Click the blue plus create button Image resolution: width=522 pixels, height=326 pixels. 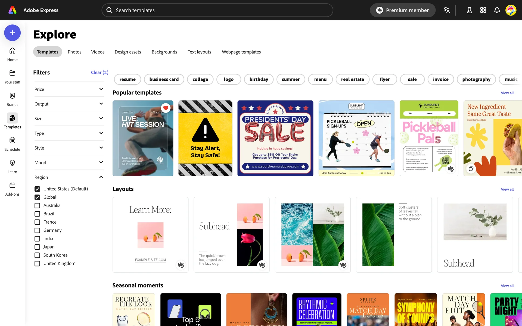click(x=12, y=33)
